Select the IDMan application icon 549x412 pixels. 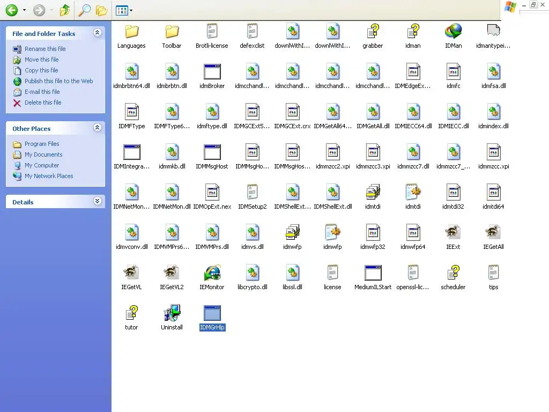pos(454,36)
